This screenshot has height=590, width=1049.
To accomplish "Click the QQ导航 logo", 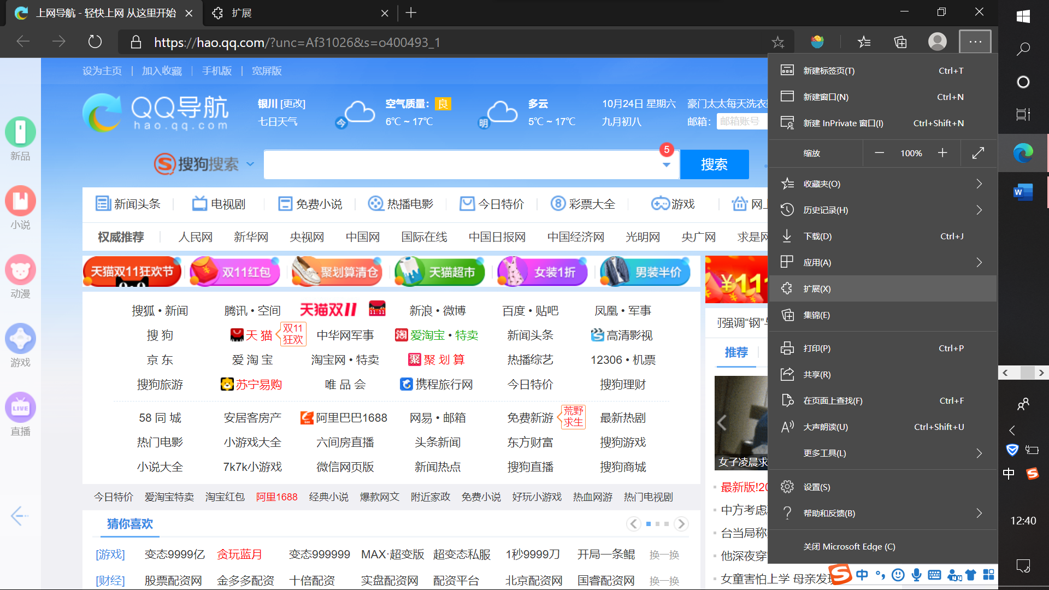I will [156, 113].
